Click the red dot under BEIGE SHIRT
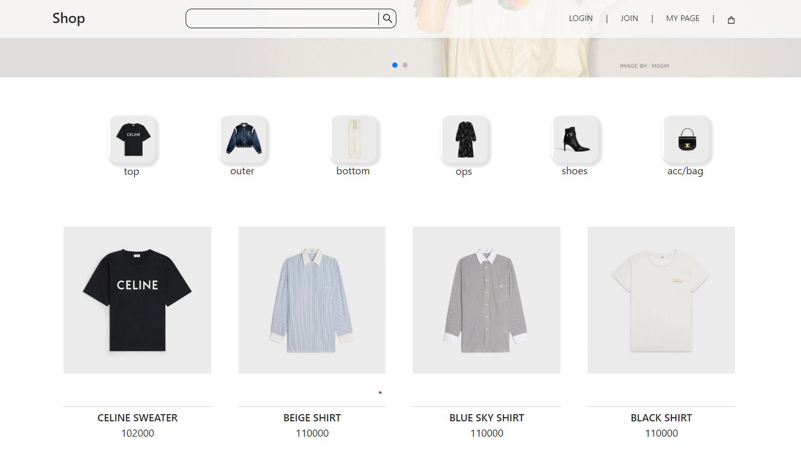Viewport: 801px width, 470px height. tap(380, 392)
